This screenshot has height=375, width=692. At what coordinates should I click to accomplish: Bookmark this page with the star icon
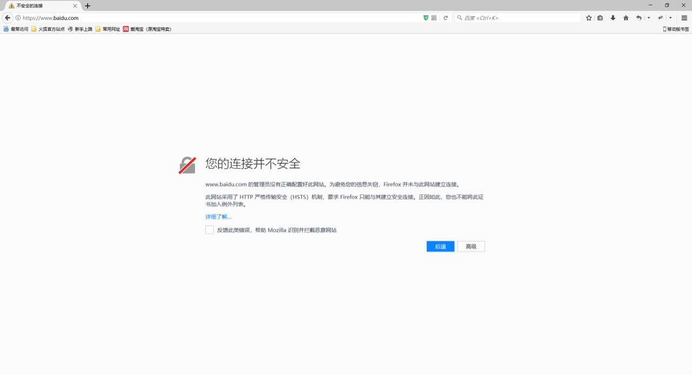click(589, 18)
